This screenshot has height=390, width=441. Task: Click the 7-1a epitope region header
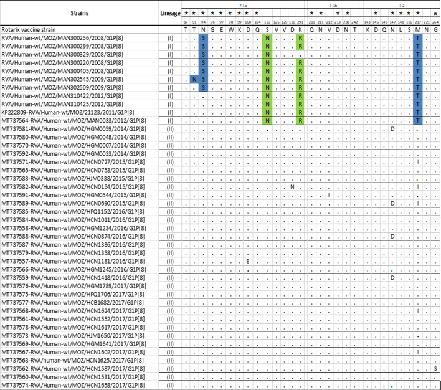point(243,6)
